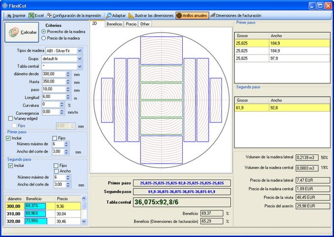Click the Segundo paso cutting pattern field

click(x=182, y=192)
